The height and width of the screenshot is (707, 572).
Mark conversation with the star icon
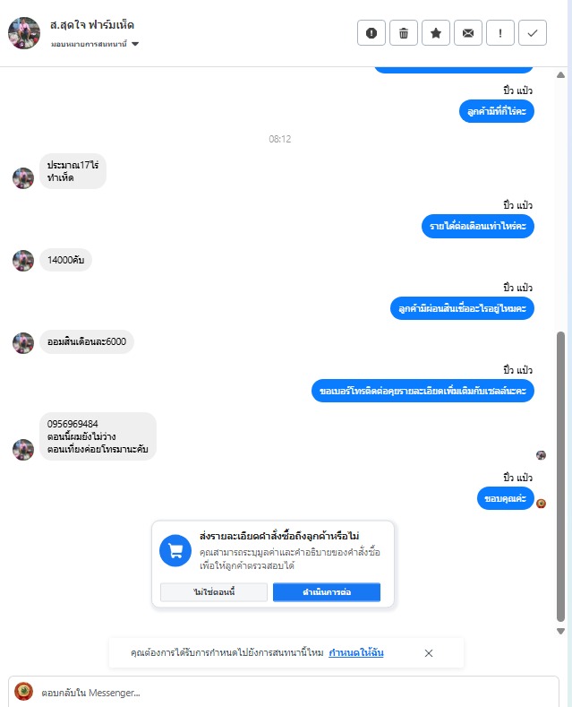[x=436, y=33]
